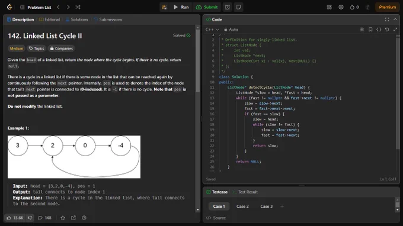The image size is (403, 226).
Task: Toggle the Auto lock setting
Action: tap(231, 30)
